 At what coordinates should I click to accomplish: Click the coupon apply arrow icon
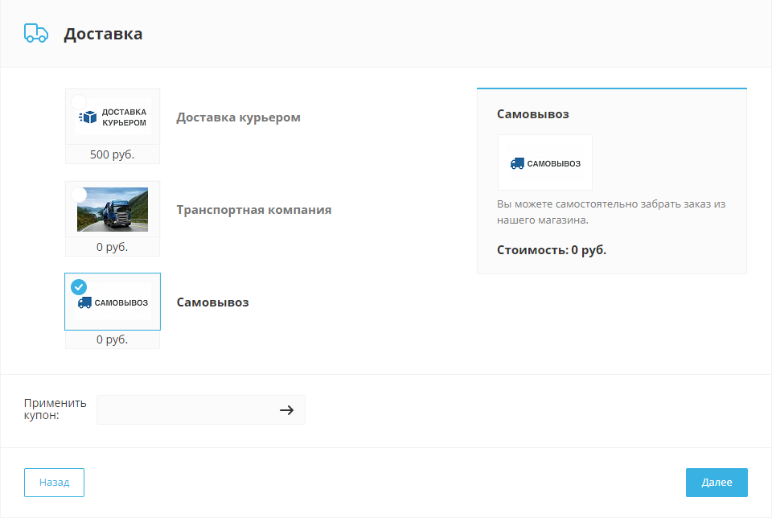point(286,409)
